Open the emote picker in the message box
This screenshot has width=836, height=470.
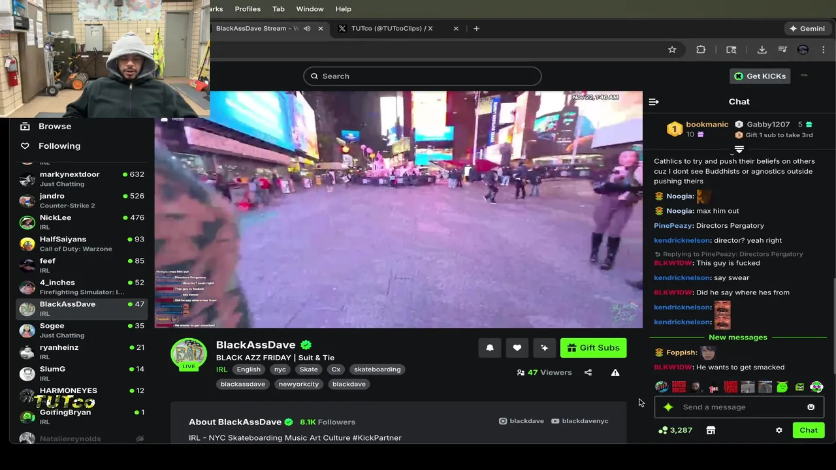tap(811, 407)
